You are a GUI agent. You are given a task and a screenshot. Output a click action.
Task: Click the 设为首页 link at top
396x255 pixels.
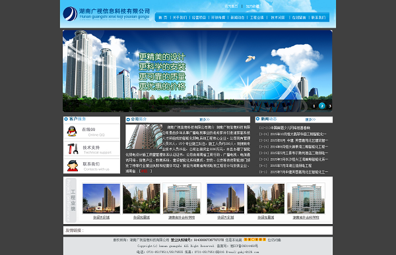coord(231,6)
